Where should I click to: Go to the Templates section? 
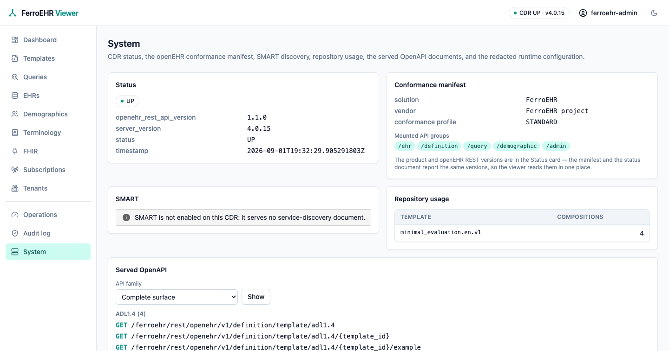[48, 58]
